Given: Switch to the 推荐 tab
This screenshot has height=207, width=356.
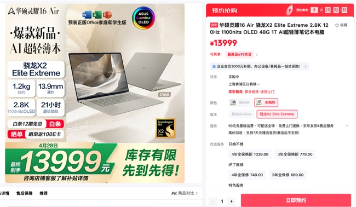Looking at the screenshot, I should [x=44, y=193].
